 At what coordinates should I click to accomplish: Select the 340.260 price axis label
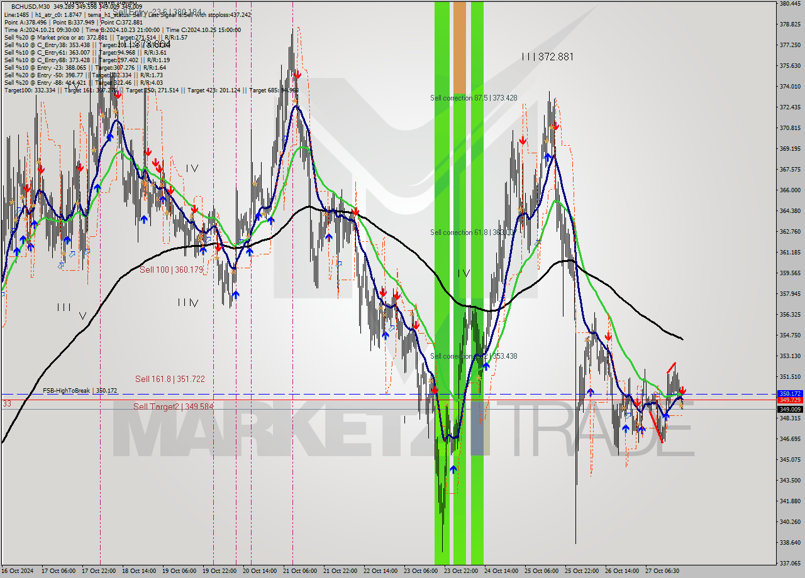790,522
